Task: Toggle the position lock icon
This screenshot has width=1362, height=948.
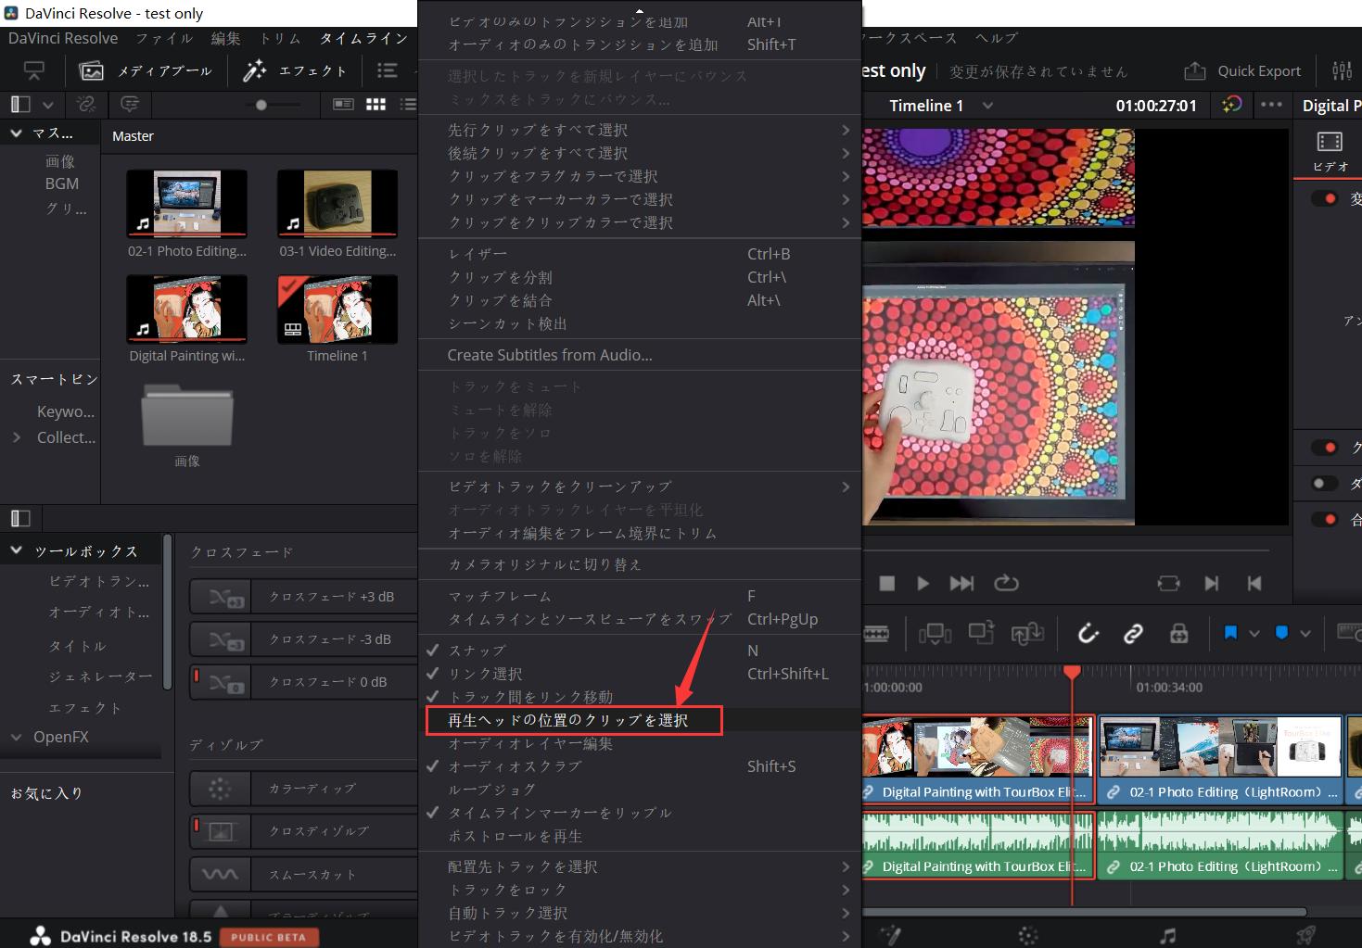Action: pos(1178,634)
